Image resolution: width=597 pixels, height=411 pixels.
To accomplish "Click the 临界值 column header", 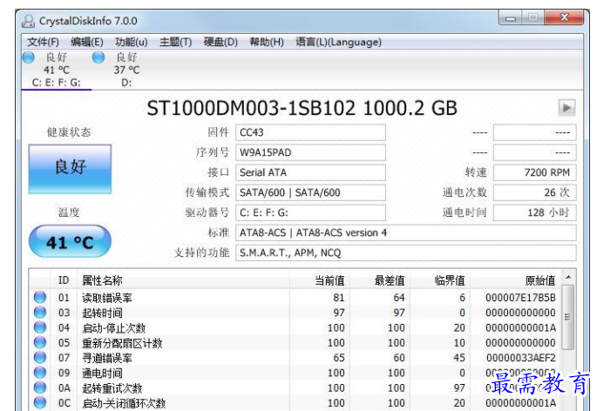I will [440, 280].
